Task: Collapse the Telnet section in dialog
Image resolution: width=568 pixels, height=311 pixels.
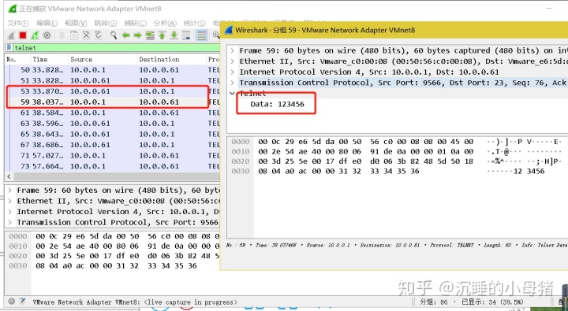Action: coord(233,94)
